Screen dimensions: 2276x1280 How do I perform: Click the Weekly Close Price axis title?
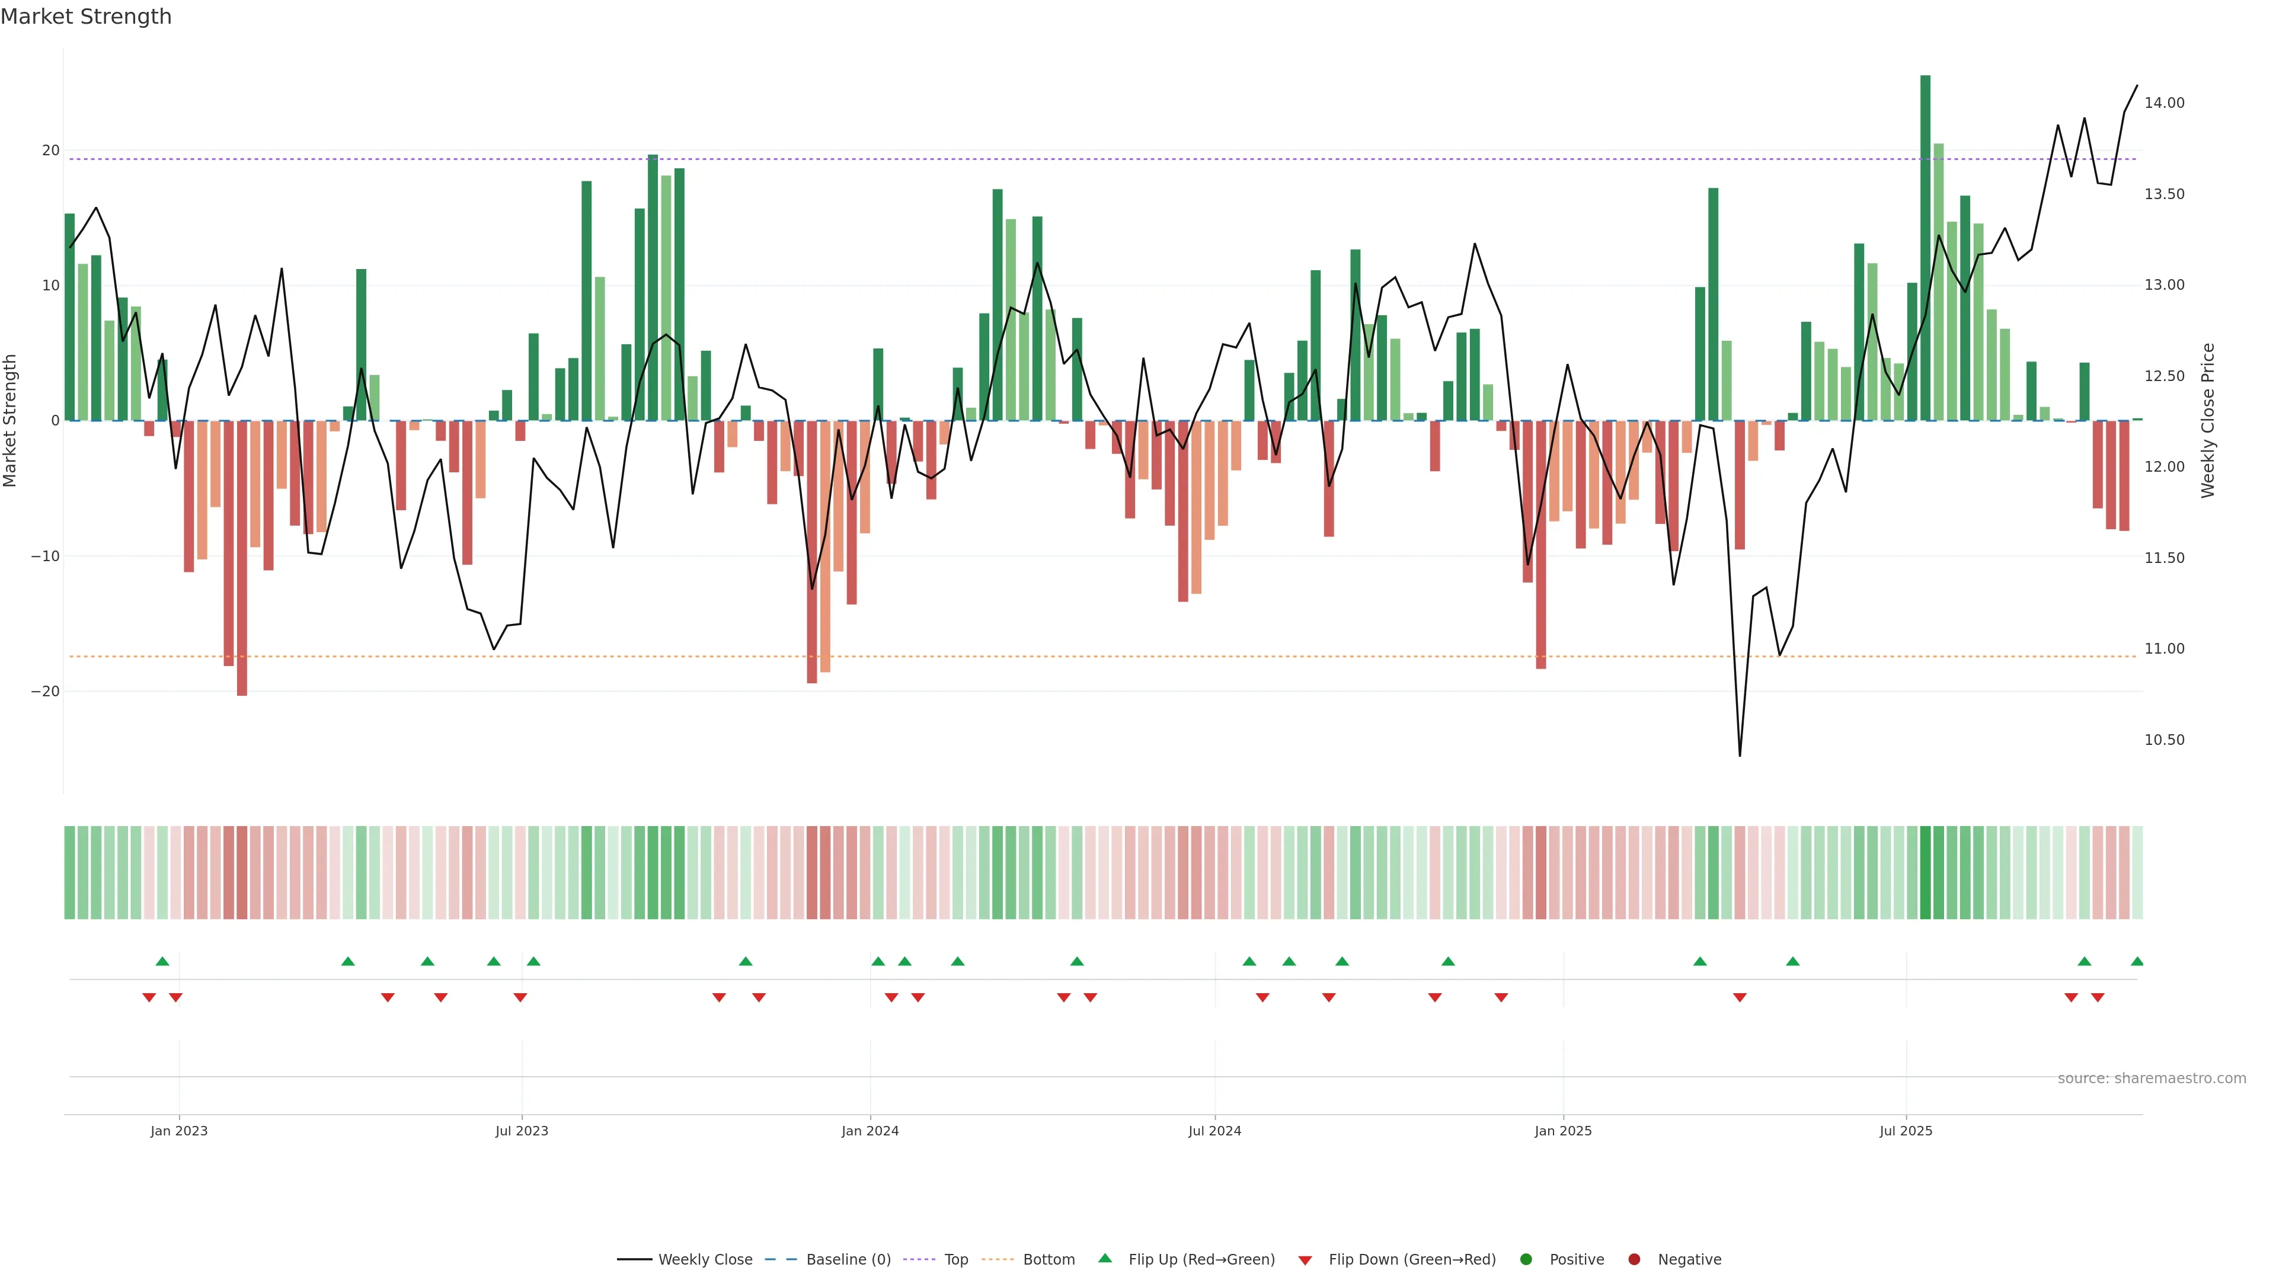pyautogui.click(x=2208, y=421)
